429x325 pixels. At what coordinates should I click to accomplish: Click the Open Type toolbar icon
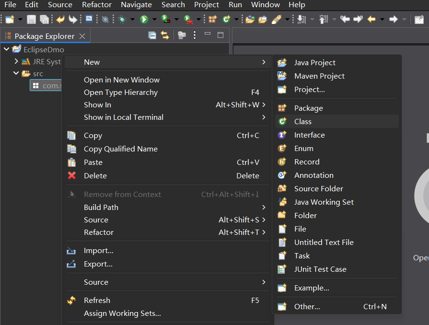(250, 20)
